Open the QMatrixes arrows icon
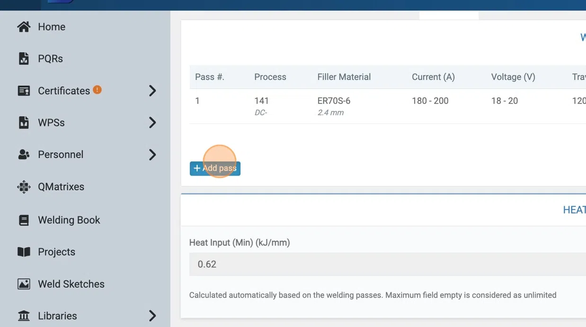 click(x=24, y=187)
